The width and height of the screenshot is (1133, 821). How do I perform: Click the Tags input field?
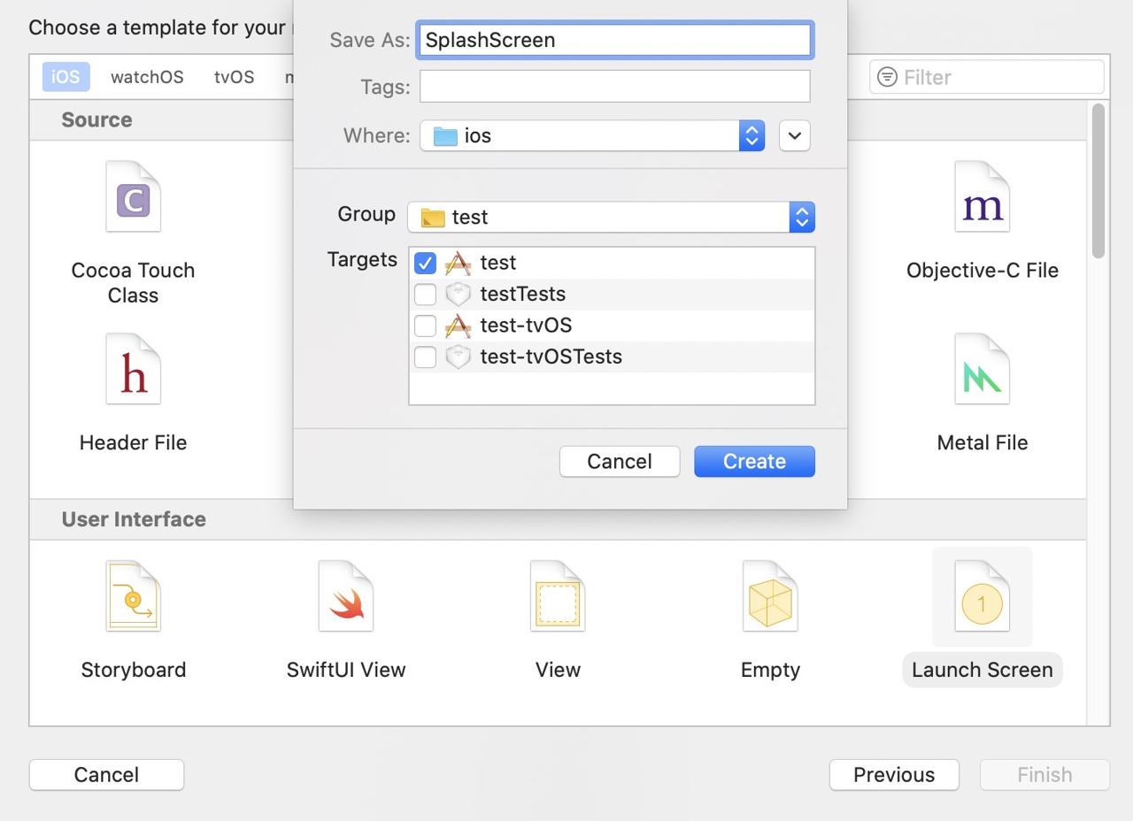614,87
